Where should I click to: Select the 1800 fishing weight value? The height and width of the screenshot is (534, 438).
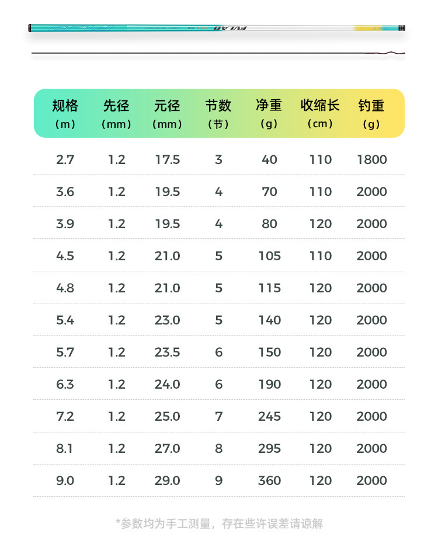coord(371,159)
